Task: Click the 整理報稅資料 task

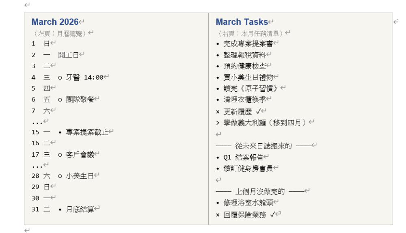Action: [x=244, y=55]
